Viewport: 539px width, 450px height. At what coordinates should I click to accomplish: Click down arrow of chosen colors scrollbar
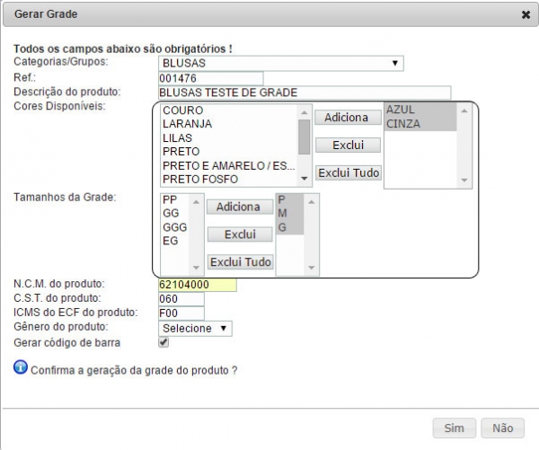464,181
